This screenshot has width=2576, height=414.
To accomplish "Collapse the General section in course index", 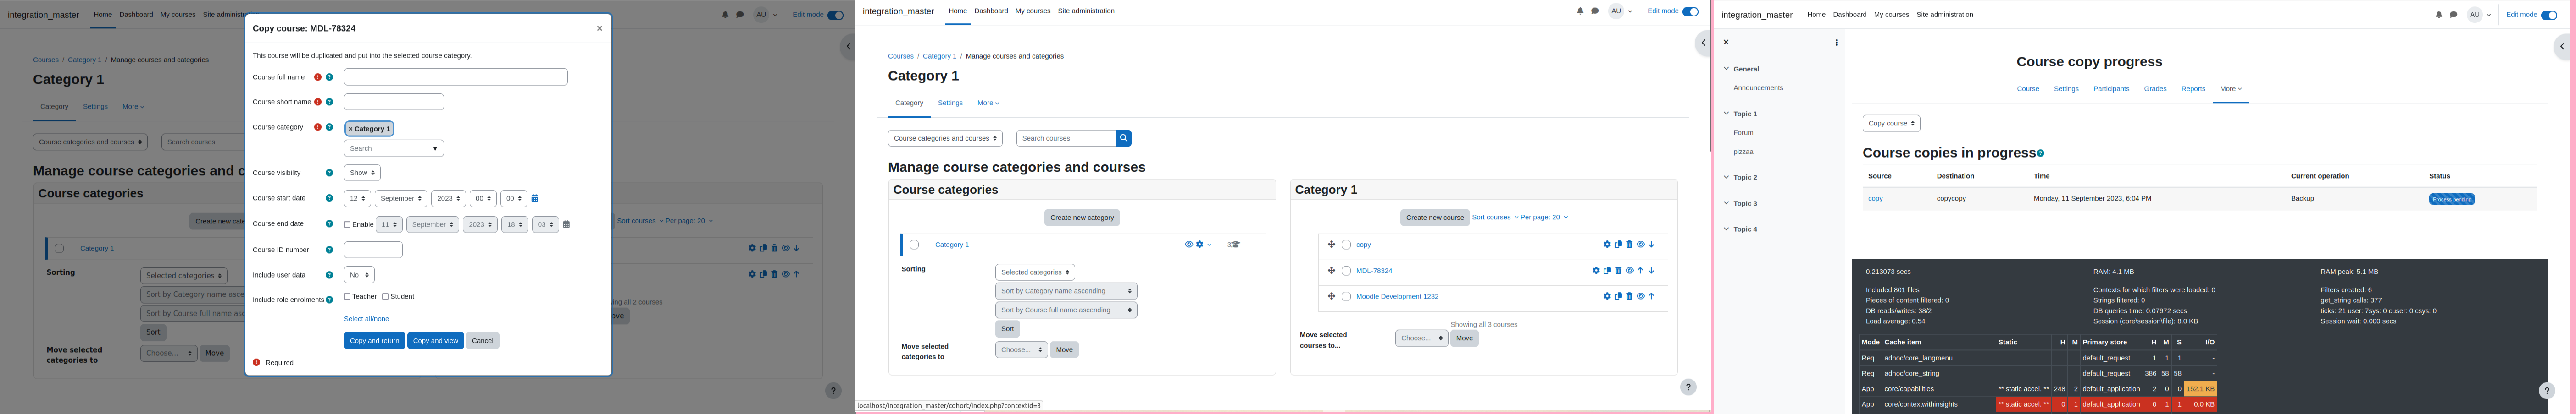I will (1726, 69).
